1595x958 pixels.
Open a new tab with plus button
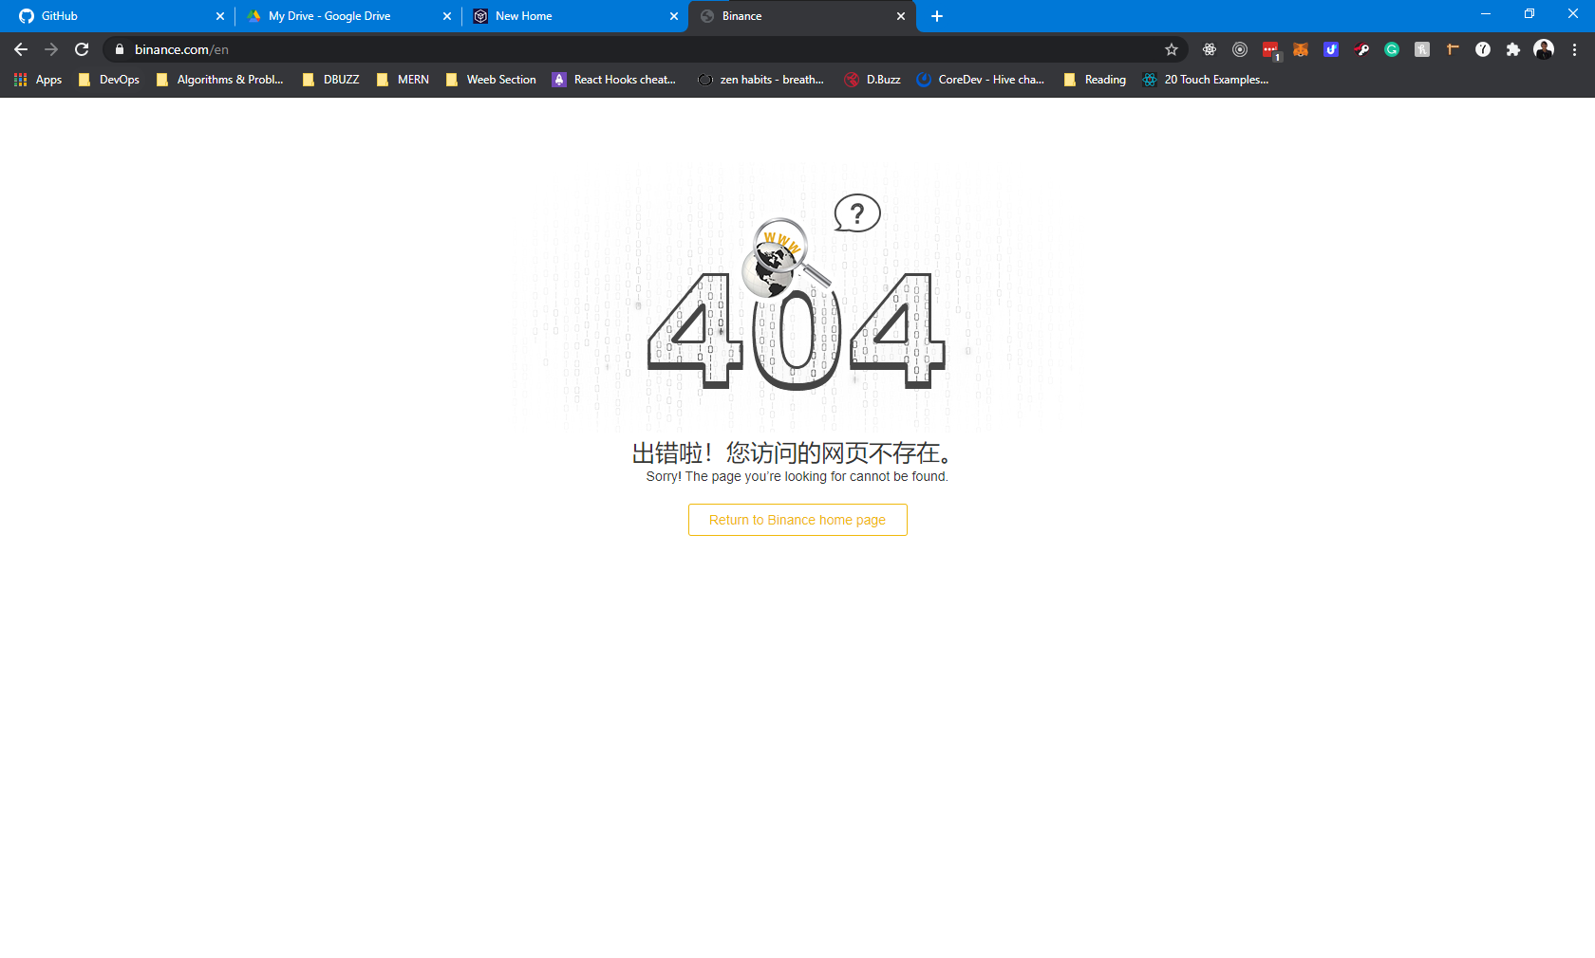coord(937,16)
